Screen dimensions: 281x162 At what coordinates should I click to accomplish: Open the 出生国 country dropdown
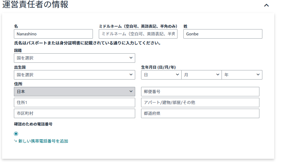pyautogui.click(x=75, y=75)
